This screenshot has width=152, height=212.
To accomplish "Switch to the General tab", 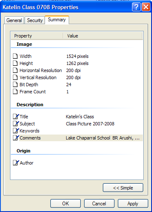I will [14, 20].
